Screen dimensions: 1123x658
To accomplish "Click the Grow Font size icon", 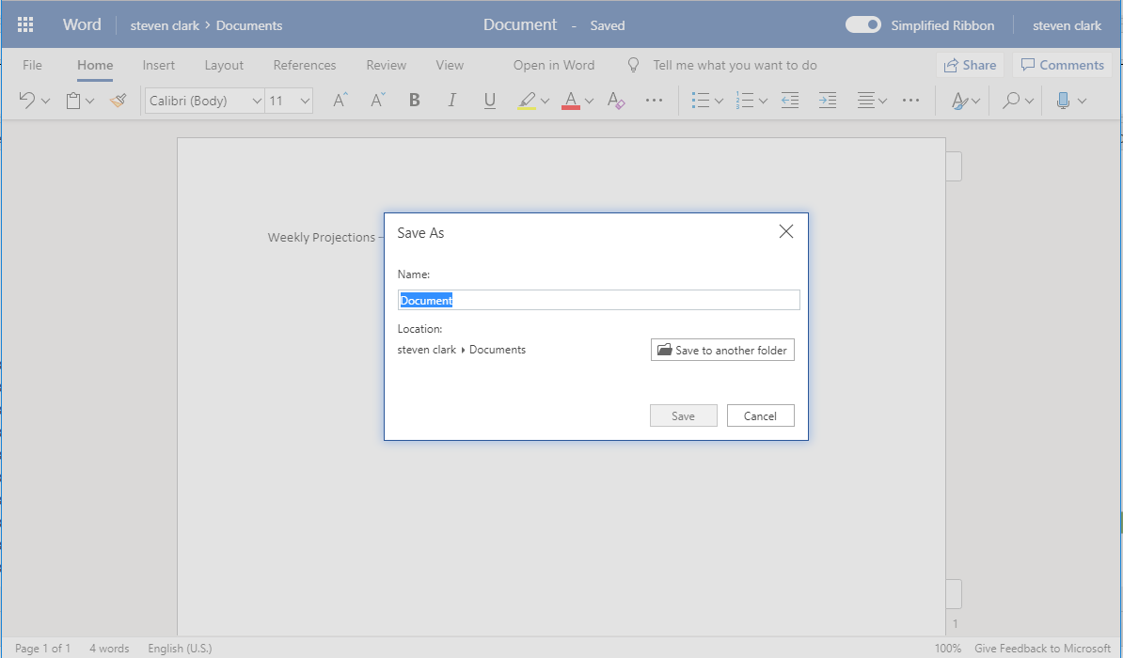I will 340,100.
